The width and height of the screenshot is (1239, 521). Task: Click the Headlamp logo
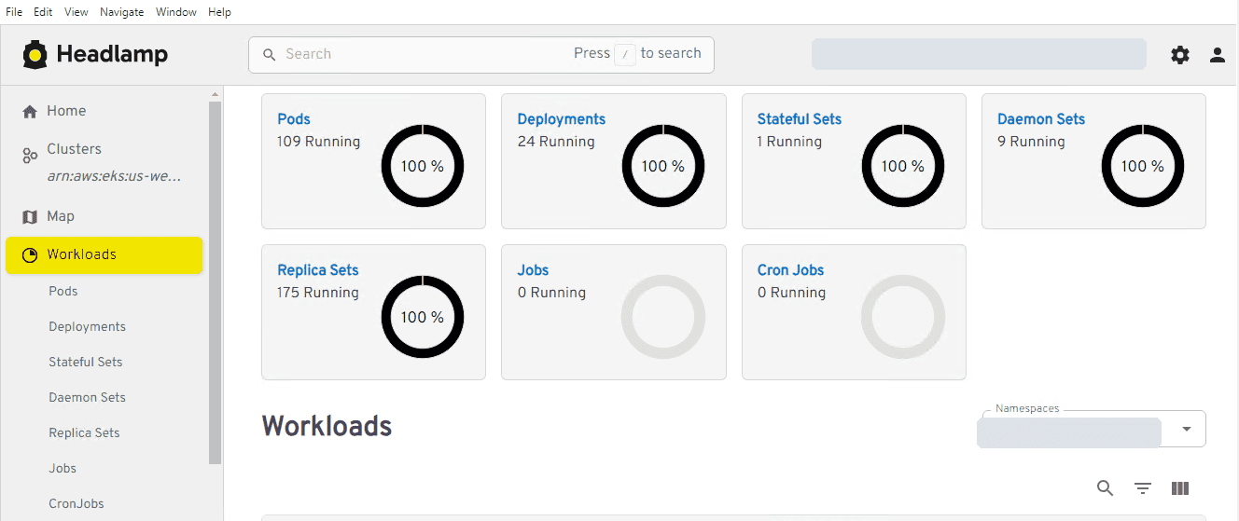[x=95, y=54]
